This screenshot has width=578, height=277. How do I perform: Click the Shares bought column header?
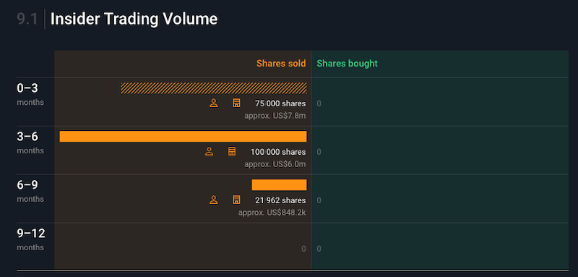click(348, 64)
